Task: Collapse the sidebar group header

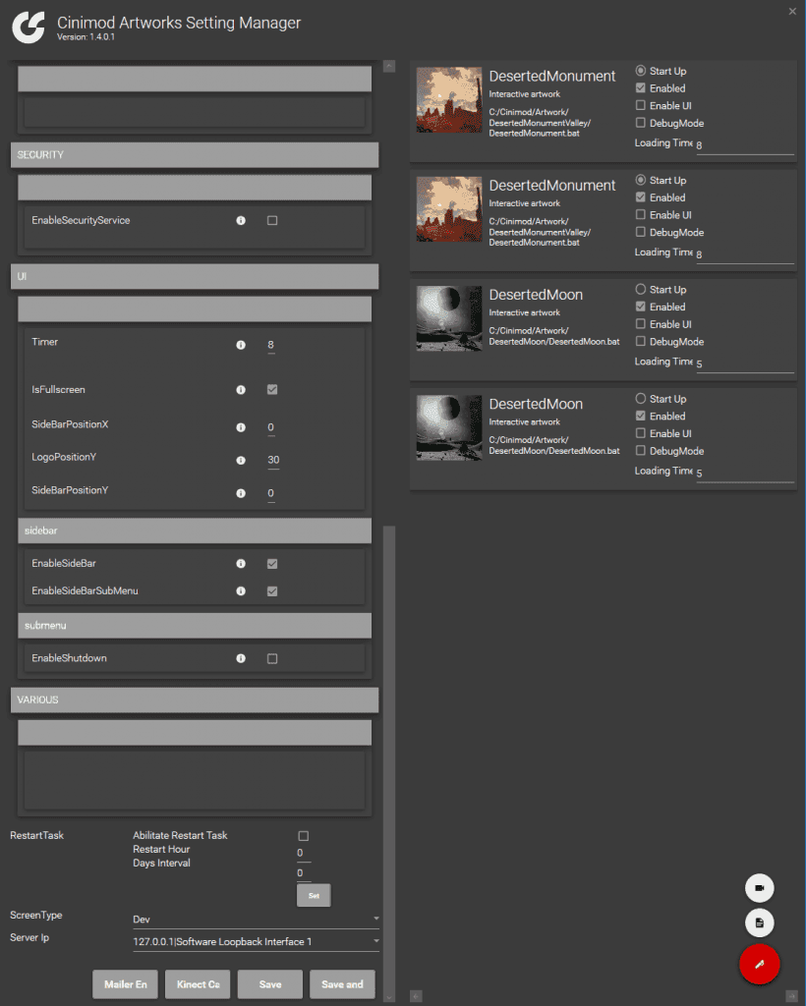Action: pos(195,531)
